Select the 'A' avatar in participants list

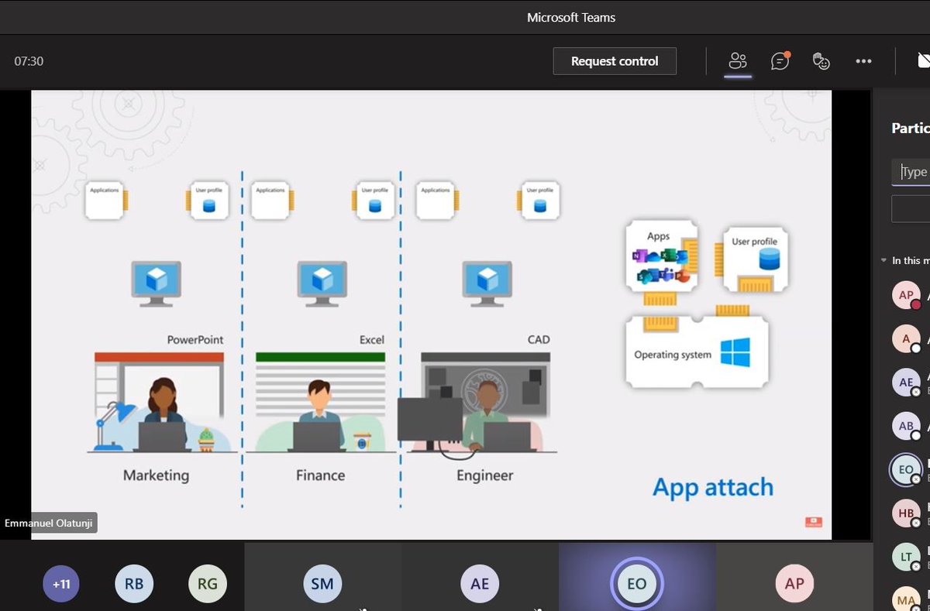click(x=906, y=338)
